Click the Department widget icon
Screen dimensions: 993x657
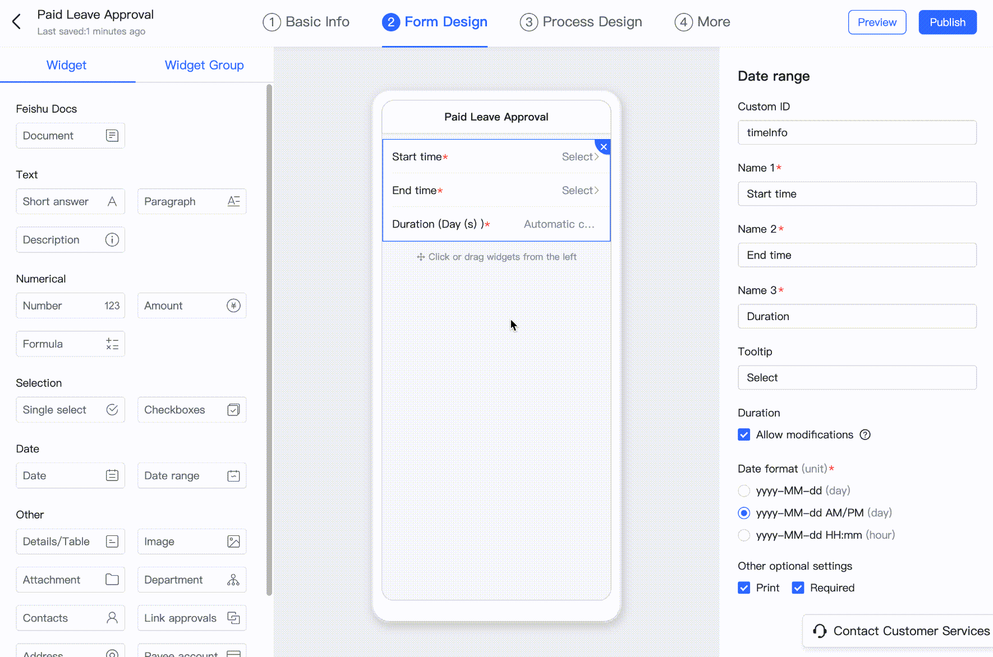(x=233, y=580)
